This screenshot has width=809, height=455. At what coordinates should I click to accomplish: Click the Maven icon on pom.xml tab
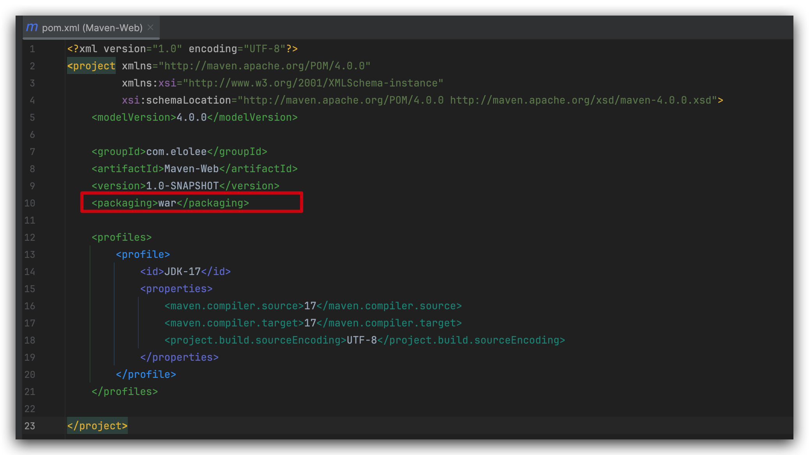pos(32,28)
